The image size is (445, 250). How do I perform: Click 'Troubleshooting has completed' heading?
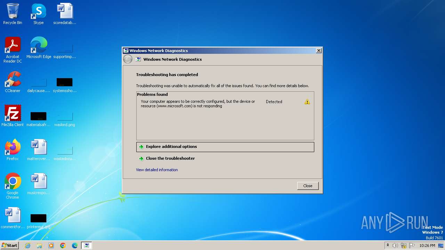[x=167, y=75]
